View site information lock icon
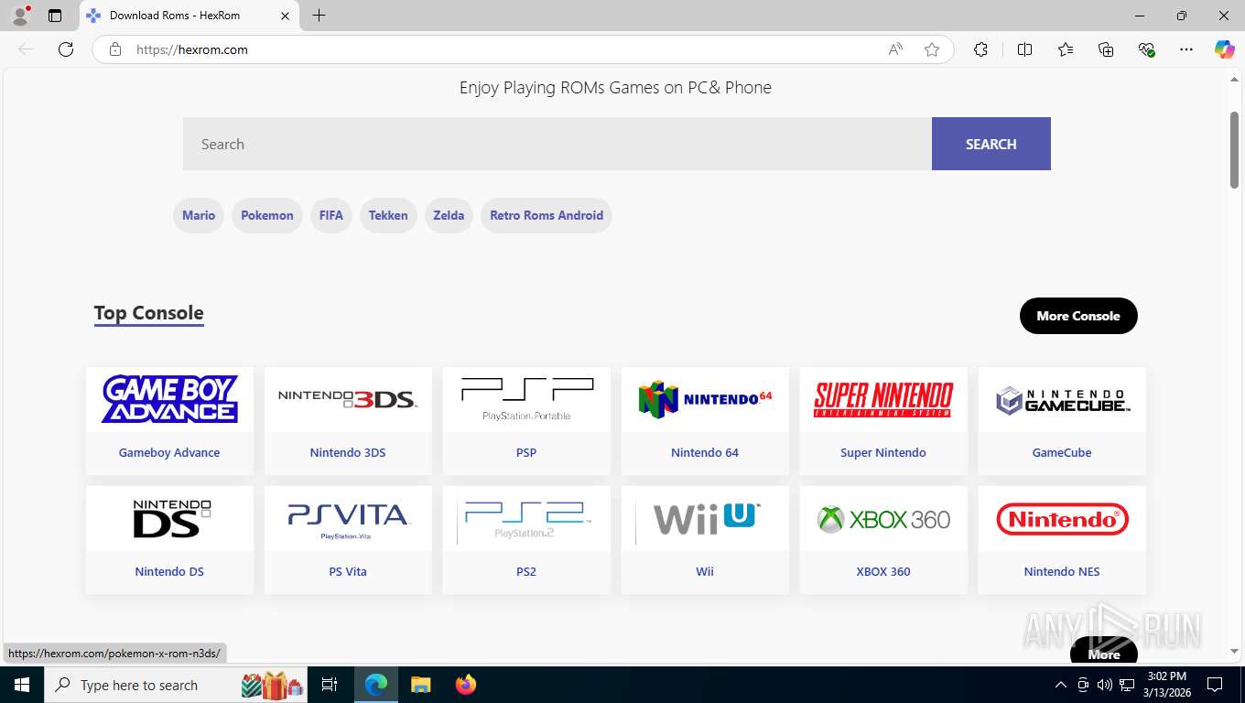Viewport: 1245px width, 703px height. (x=115, y=49)
